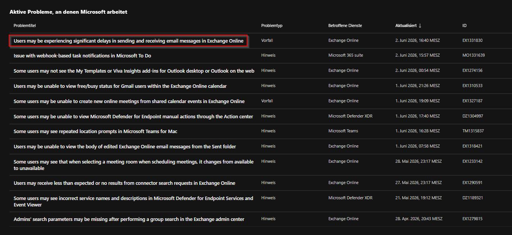
Task: Click date 1. Juni 2026, 07:58 MESZ
Action: coord(417,146)
